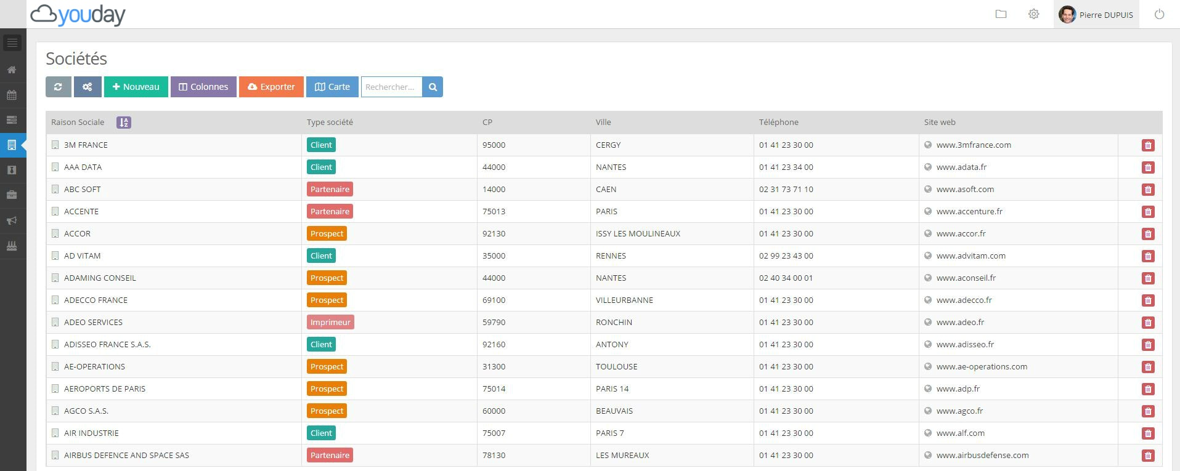Delete the AEROPORTS DE PARIS row
Viewport: 1180px width, 471px height.
tap(1148, 389)
